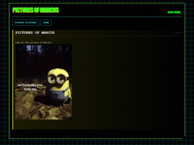
Task: Click the Pictures of Marcus post heading
Action: click(35, 33)
